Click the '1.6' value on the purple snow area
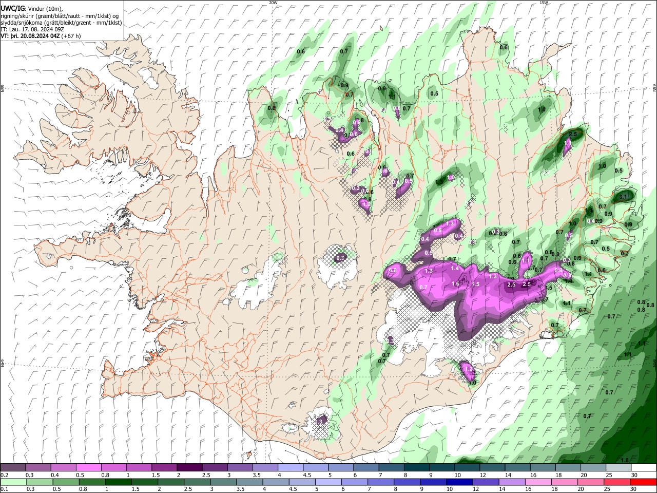The image size is (657, 493). [x=455, y=284]
